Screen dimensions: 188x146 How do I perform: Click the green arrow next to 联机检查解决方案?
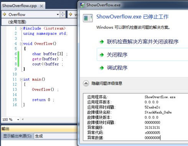[102, 42]
